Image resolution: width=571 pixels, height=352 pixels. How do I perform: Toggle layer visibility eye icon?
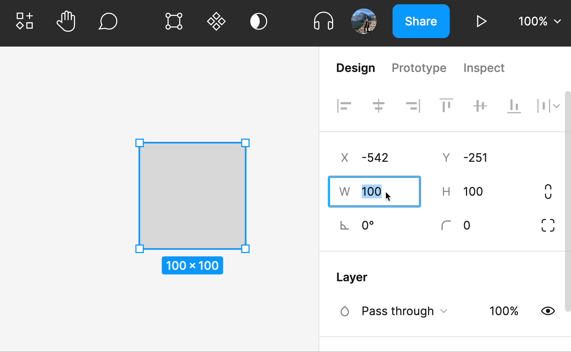[x=548, y=311]
